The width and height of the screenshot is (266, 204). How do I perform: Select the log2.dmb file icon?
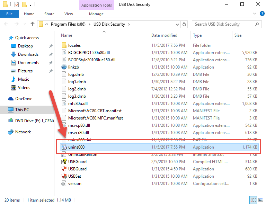64,89
